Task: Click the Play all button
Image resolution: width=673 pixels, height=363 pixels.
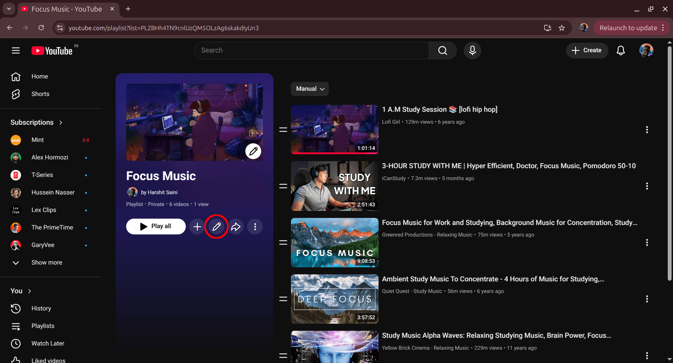Action: 156,226
